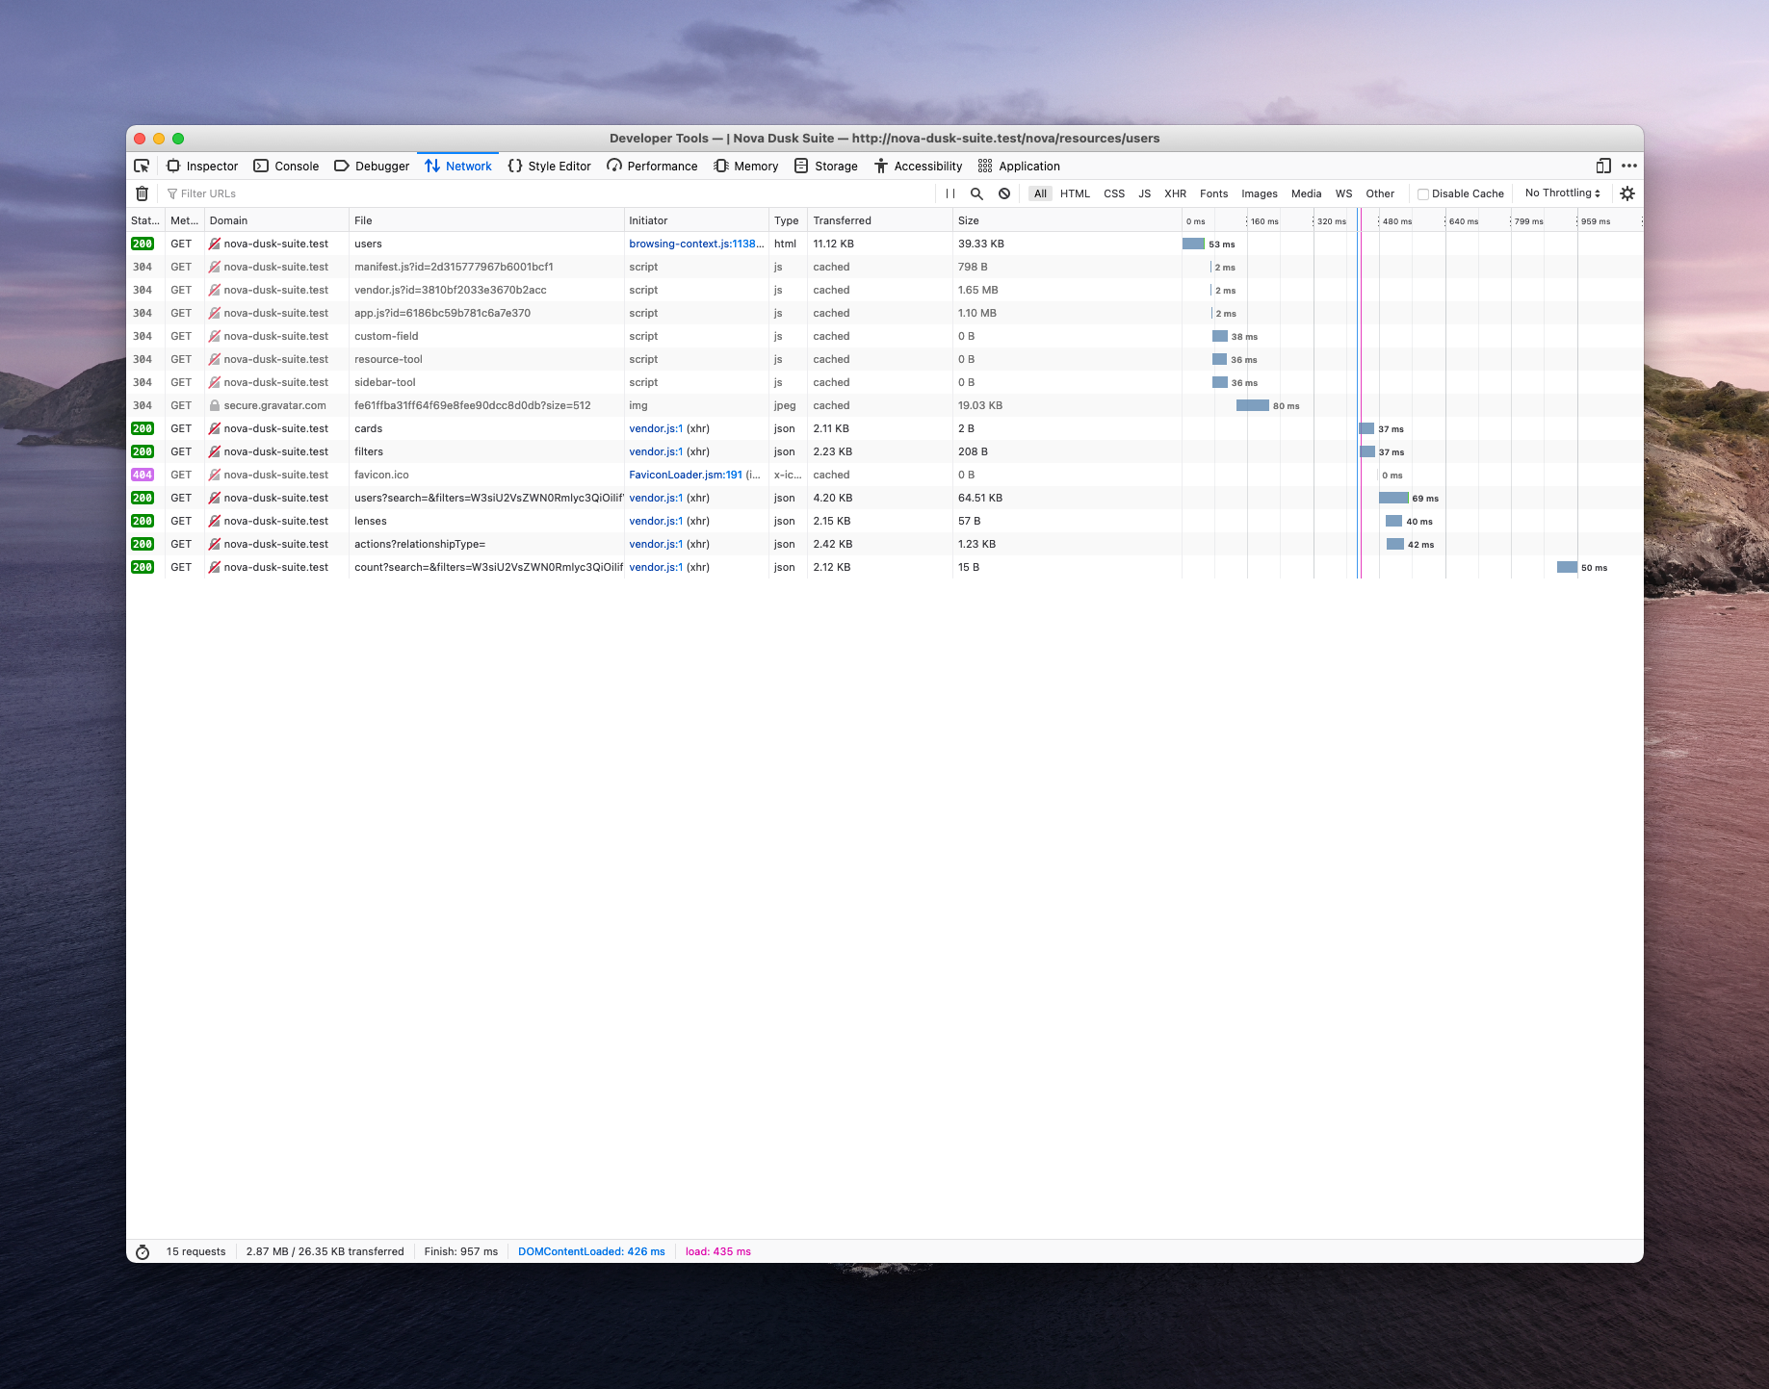Viewport: 1769px width, 1389px height.
Task: Show only XHR requests
Action: click(1175, 193)
